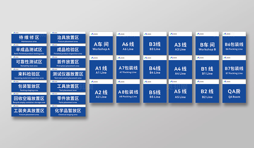Choose the B2 Line sign

(207, 93)
